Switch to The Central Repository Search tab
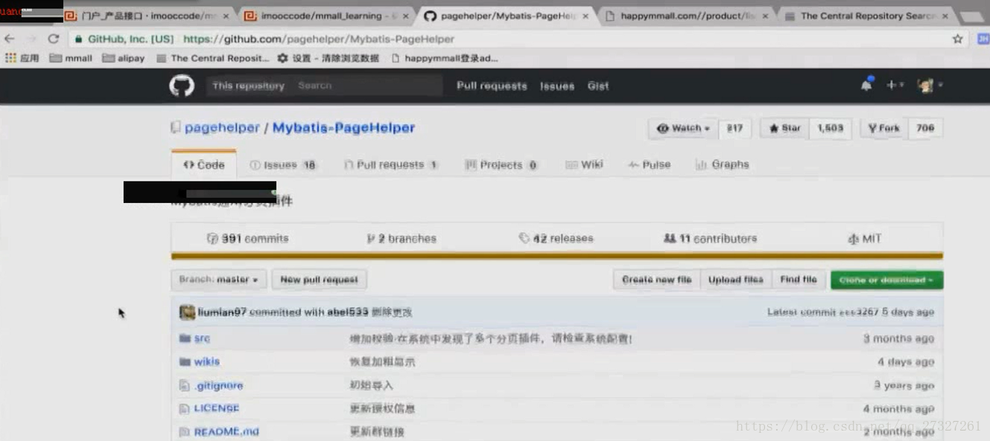 pyautogui.click(x=866, y=16)
